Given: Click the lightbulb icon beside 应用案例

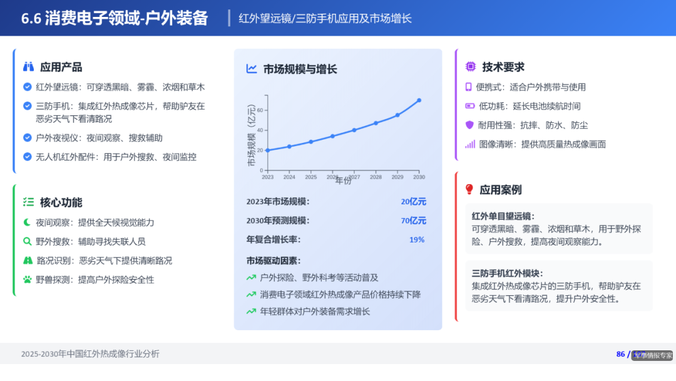Looking at the screenshot, I should pyautogui.click(x=470, y=189).
